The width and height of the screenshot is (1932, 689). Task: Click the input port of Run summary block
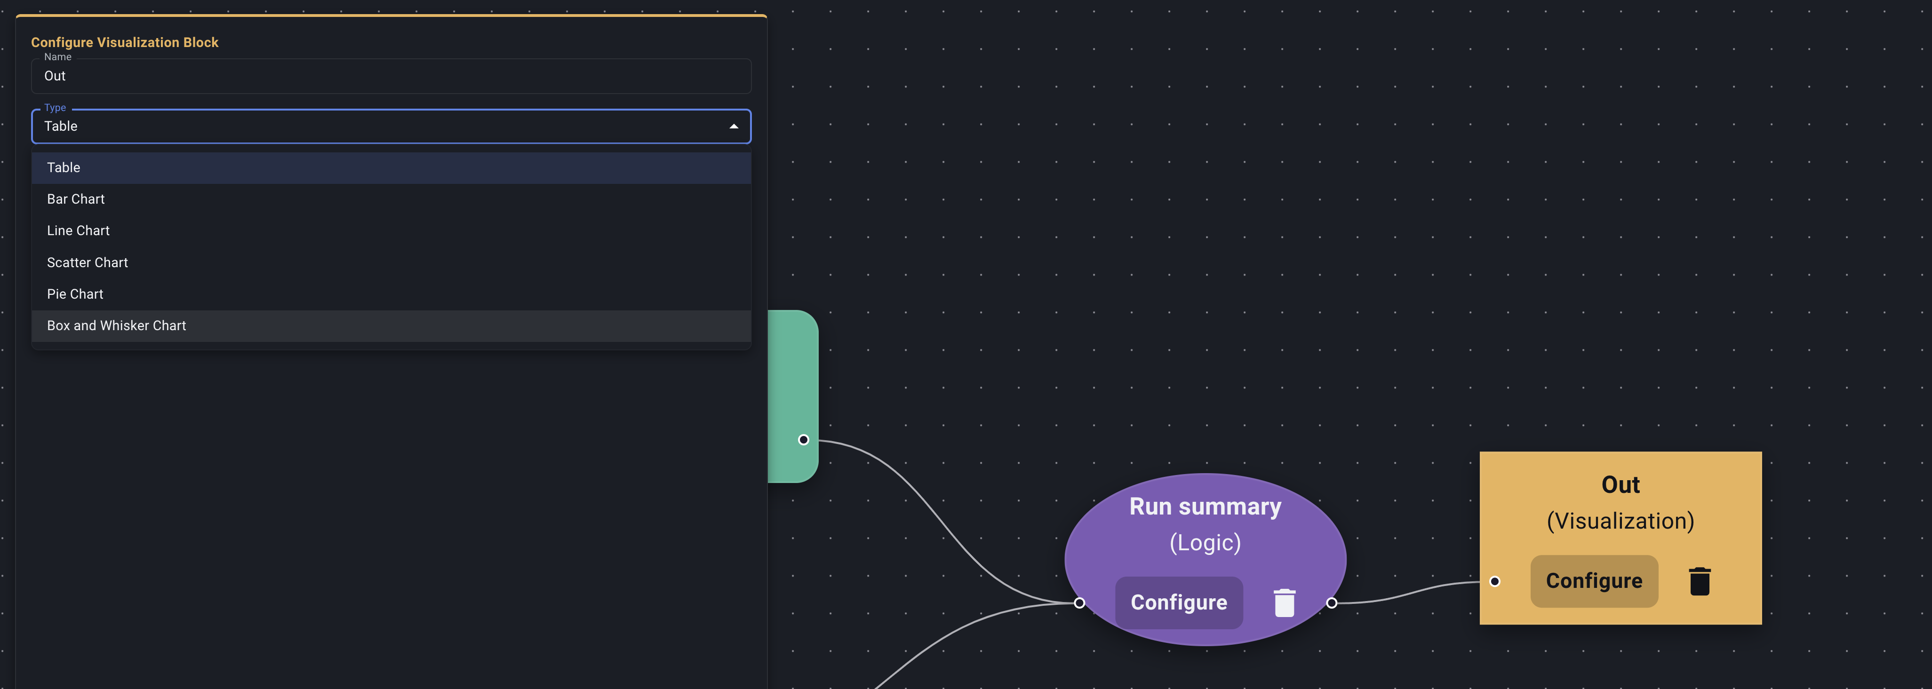(x=1078, y=602)
